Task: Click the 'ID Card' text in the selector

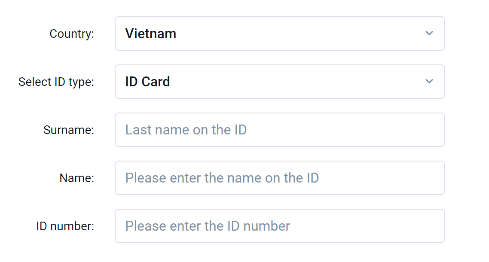Action: [147, 82]
